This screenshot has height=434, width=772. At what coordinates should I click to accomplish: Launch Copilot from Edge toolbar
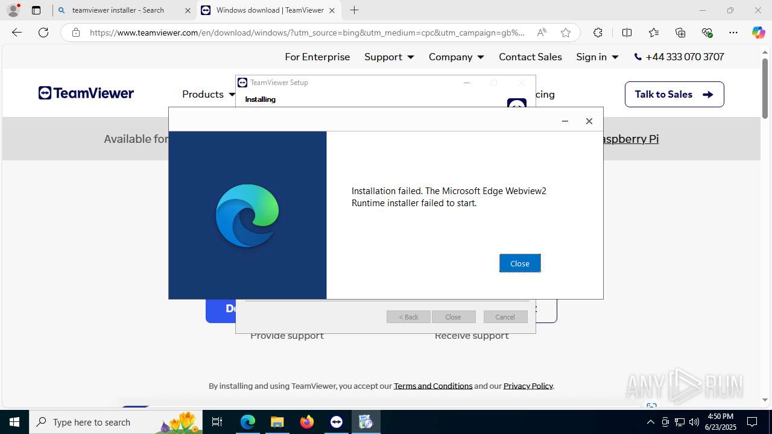click(x=758, y=33)
